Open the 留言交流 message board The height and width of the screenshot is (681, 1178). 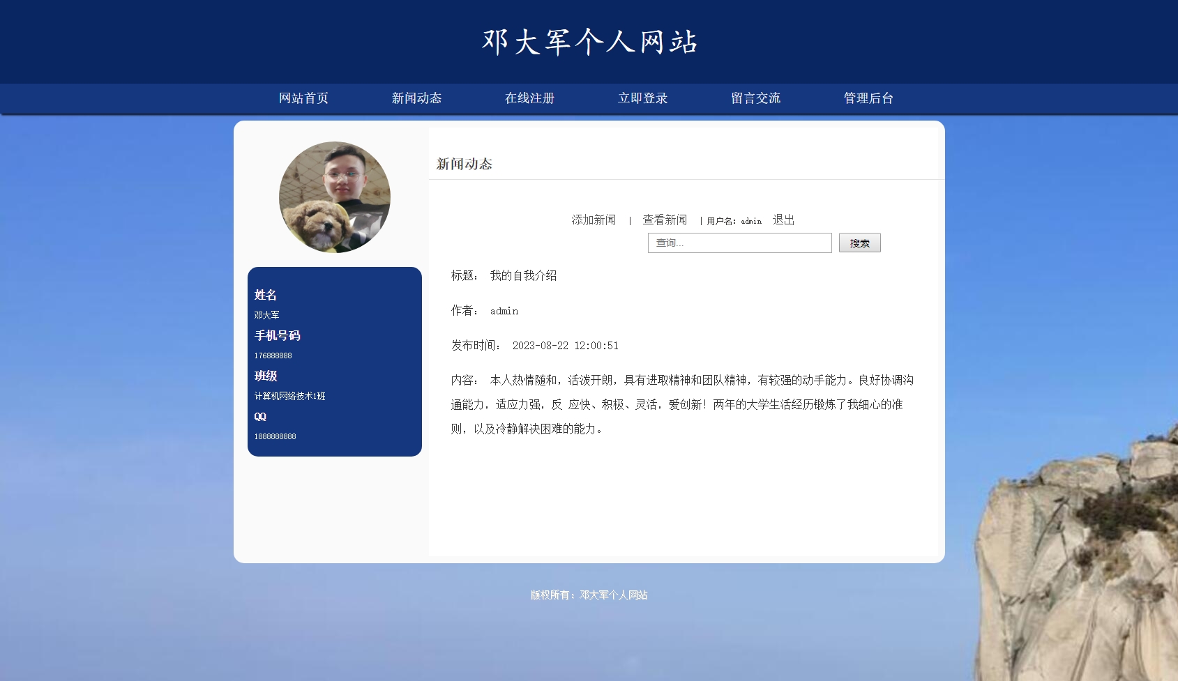[x=755, y=98]
